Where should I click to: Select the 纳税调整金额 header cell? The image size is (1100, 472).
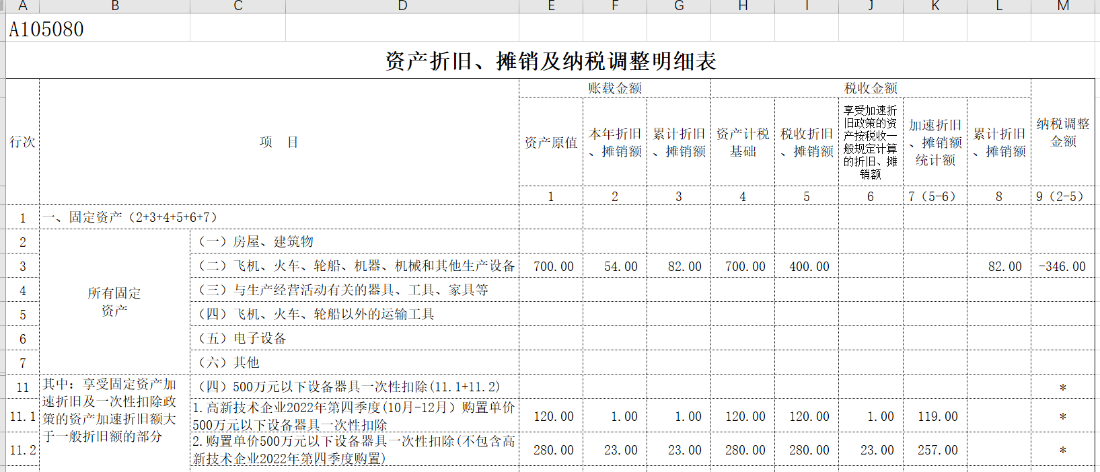tap(1063, 133)
